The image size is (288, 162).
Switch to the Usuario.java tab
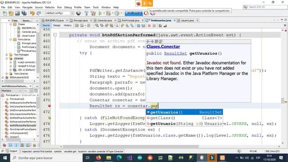tap(187, 20)
